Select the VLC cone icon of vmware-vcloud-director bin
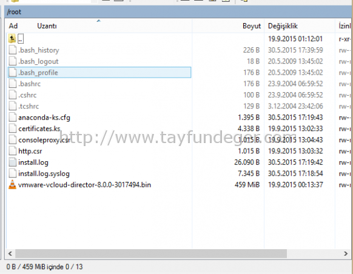Image resolution: width=353 pixels, height=274 pixels. (x=12, y=184)
